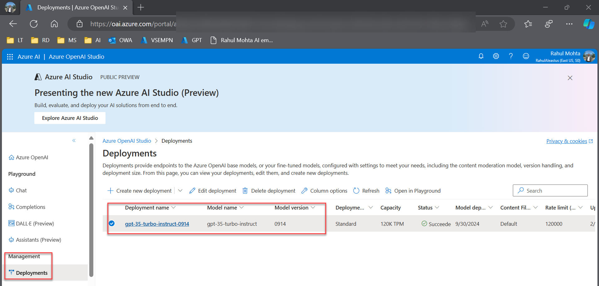
Task: Open the Content Fil... column dropdown
Action: 535,207
